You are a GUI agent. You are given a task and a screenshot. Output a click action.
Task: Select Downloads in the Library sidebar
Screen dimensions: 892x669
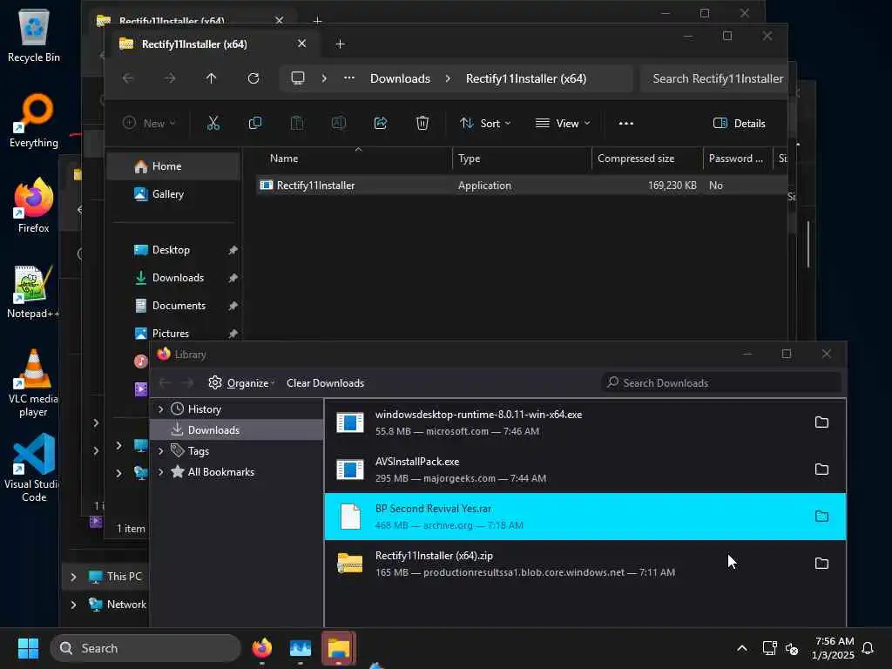237,430
